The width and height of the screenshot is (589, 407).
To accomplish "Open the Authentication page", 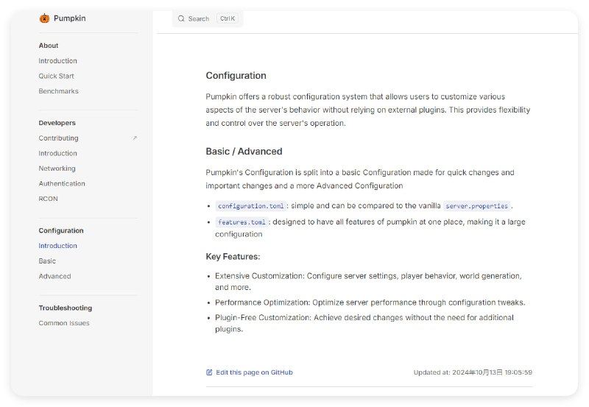I will click(x=62, y=183).
